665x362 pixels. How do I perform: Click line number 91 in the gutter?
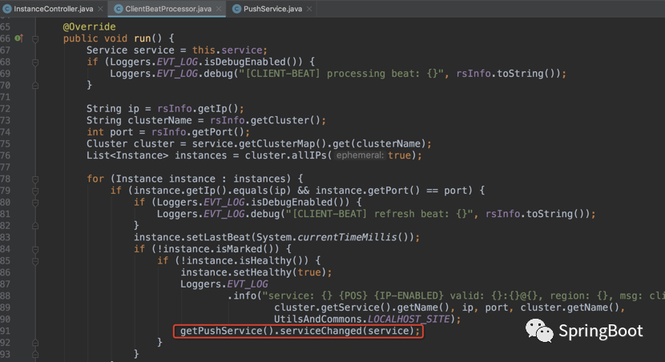tap(5, 331)
